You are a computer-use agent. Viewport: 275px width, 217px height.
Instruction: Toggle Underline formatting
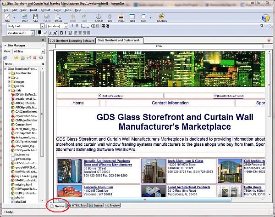coord(70,33)
